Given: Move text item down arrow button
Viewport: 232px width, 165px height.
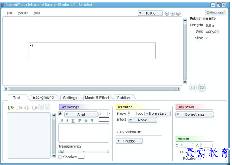Looking at the screenshot, I should pos(47,107).
